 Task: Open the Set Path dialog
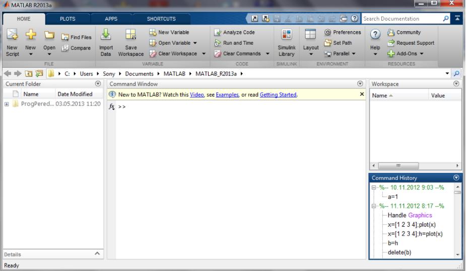(338, 43)
